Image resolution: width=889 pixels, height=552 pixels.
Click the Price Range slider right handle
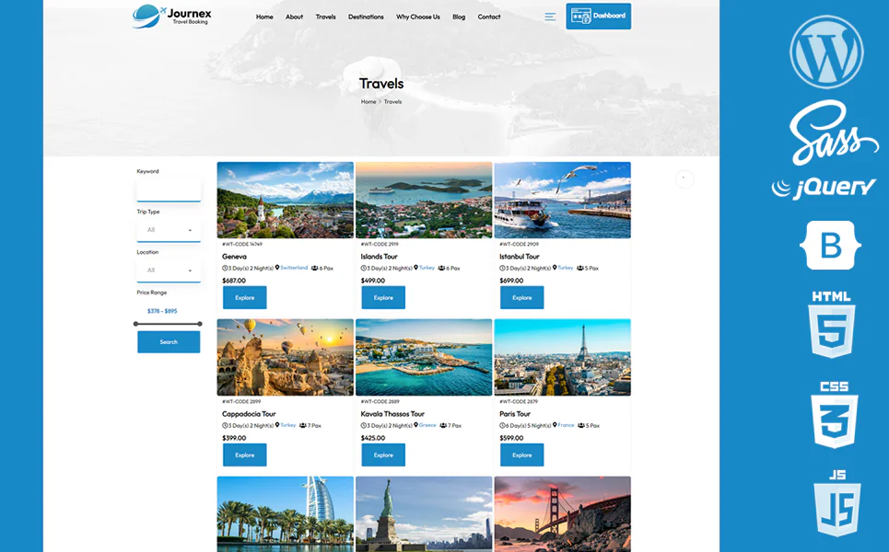coord(200,324)
